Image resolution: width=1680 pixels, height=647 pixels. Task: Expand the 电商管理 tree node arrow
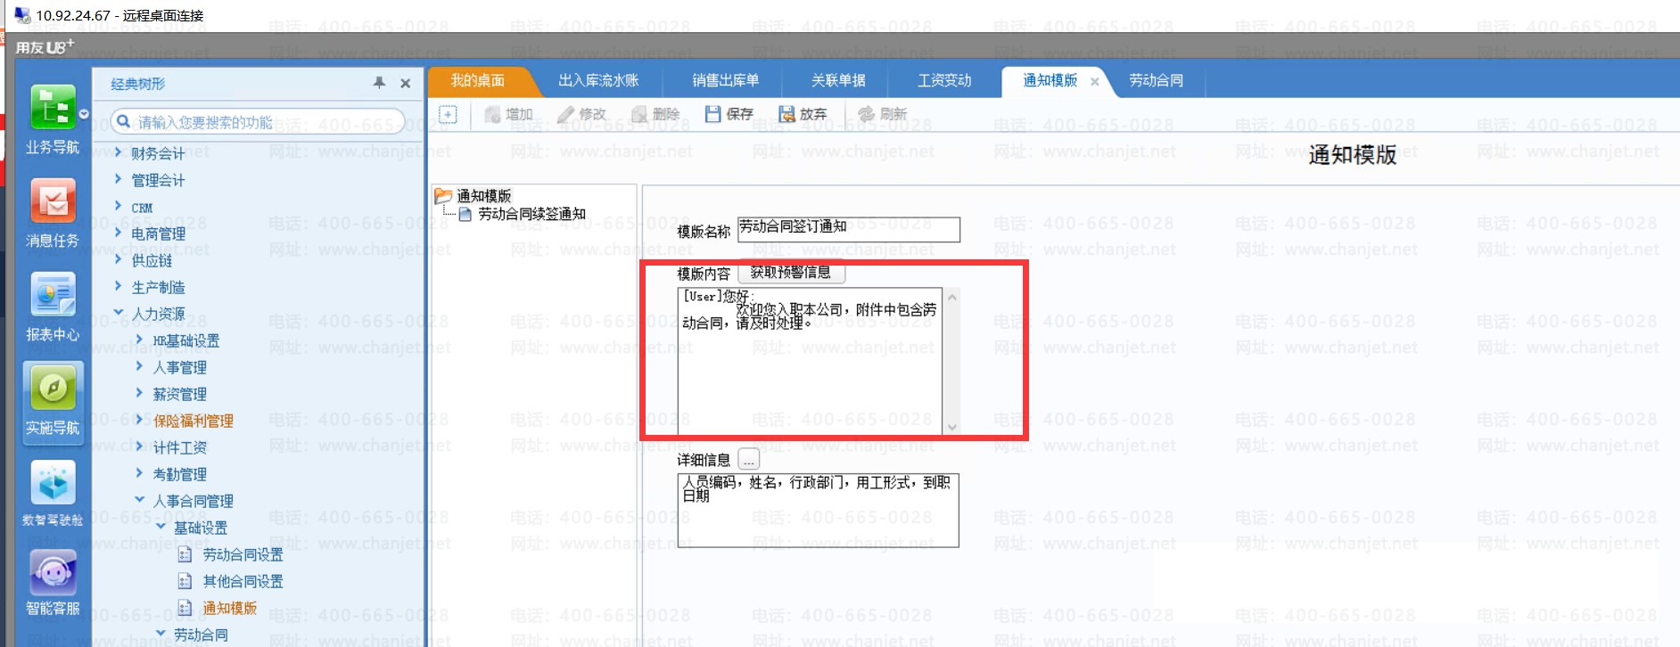[x=119, y=233]
